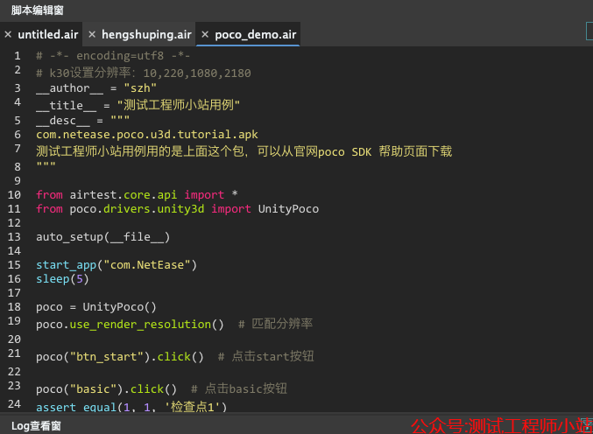593x434 pixels.
Task: Close the untitled.air tab
Action: click(x=8, y=34)
